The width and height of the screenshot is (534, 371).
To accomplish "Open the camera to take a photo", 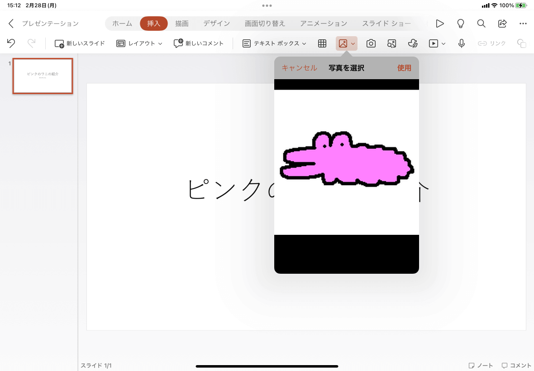I will coord(371,43).
